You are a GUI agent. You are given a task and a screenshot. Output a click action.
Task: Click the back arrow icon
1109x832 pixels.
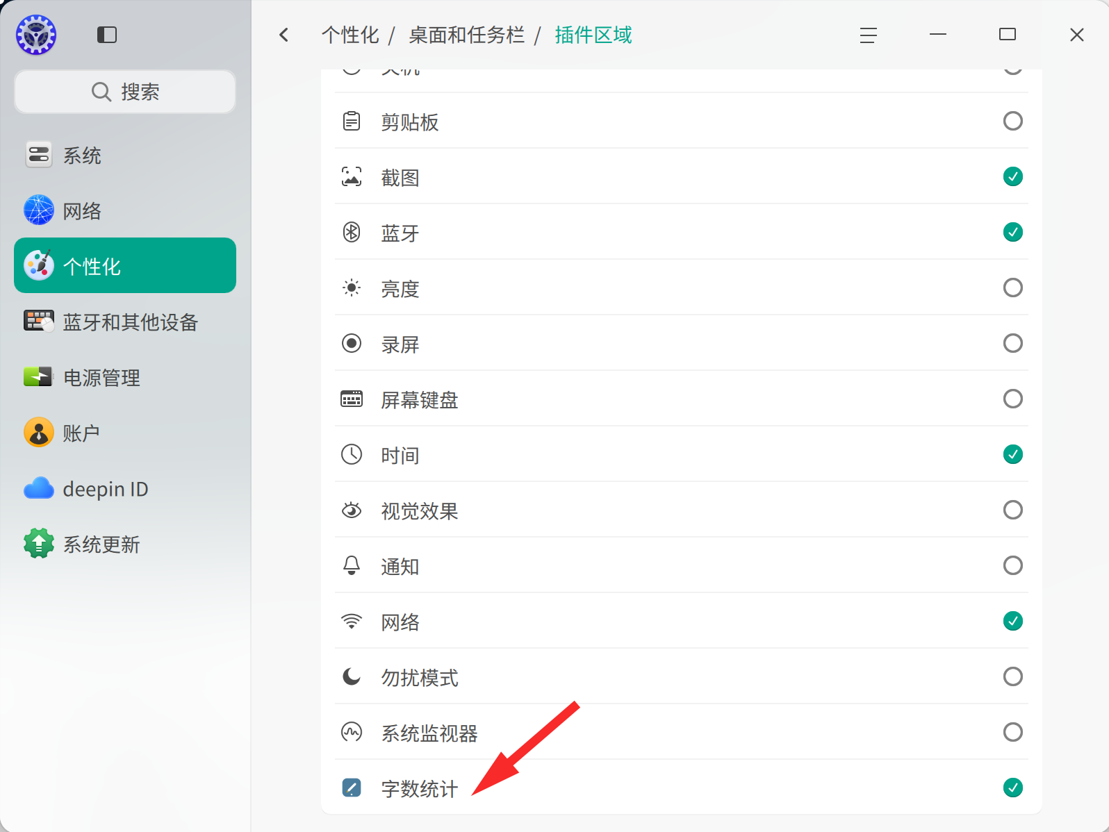pyautogui.click(x=284, y=35)
